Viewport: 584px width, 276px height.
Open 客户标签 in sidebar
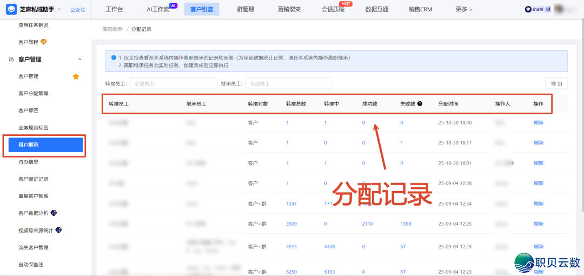28,110
